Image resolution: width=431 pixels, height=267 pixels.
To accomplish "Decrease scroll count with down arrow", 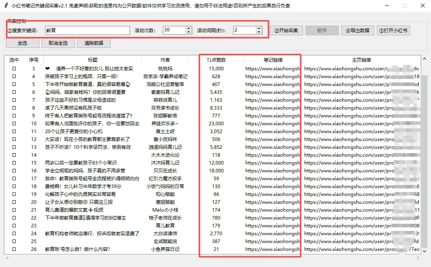I will click(x=189, y=32).
